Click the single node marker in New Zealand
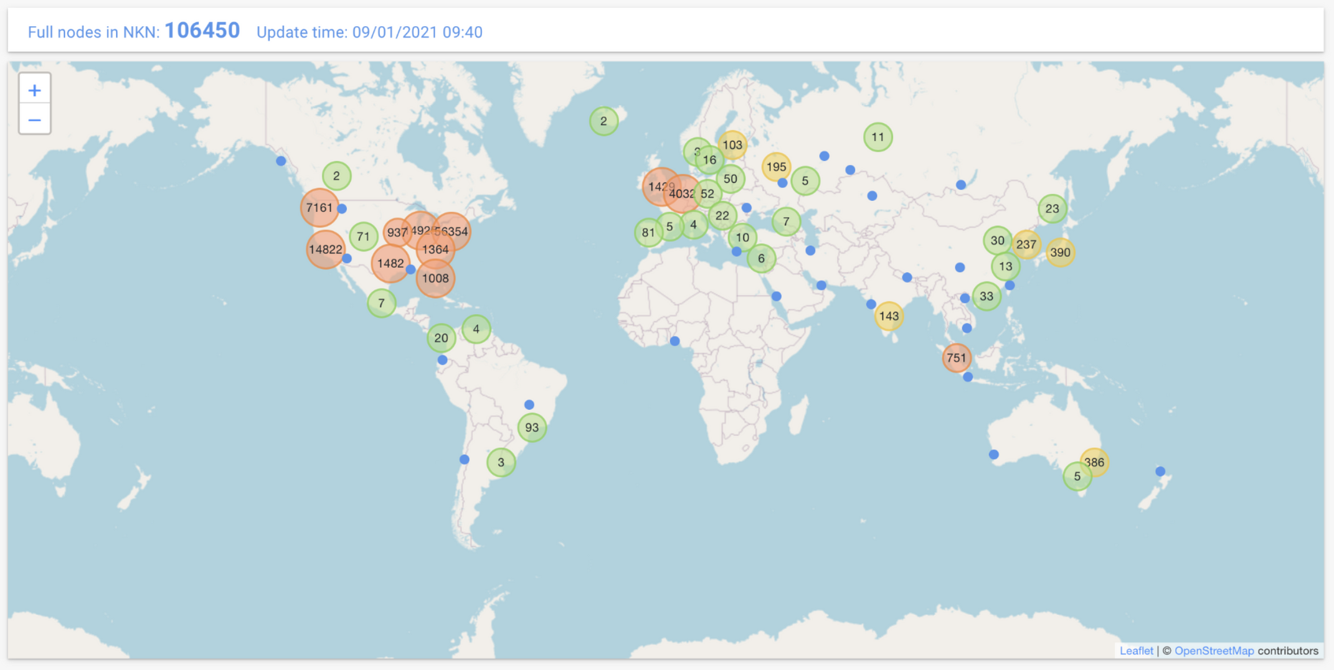The image size is (1334, 670). click(x=1160, y=472)
